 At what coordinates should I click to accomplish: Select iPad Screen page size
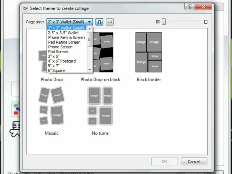(67, 52)
